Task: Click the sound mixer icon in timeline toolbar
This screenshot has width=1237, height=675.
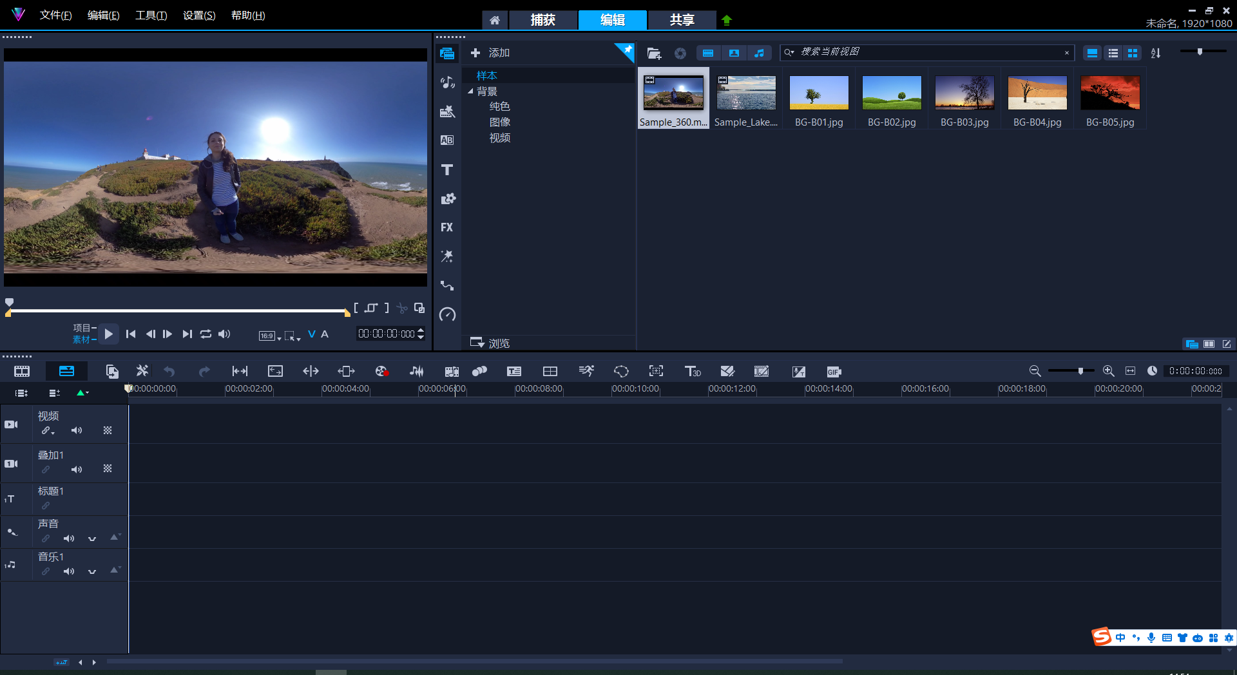Action: [x=417, y=372]
